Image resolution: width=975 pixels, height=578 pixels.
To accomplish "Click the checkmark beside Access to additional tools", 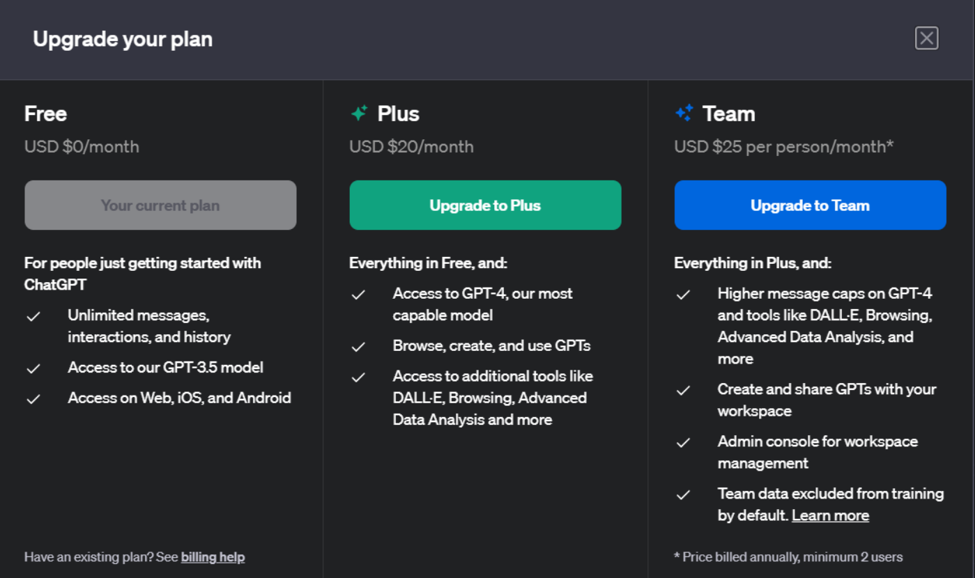I will pos(358,377).
